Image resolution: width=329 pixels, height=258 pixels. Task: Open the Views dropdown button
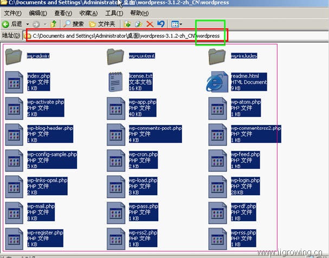point(177,24)
